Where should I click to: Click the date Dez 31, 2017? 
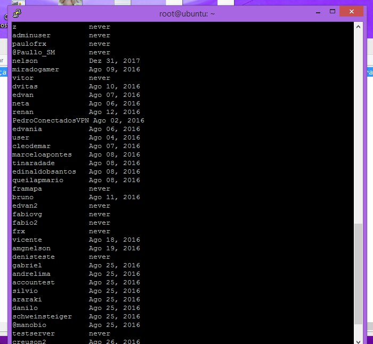tap(115, 61)
